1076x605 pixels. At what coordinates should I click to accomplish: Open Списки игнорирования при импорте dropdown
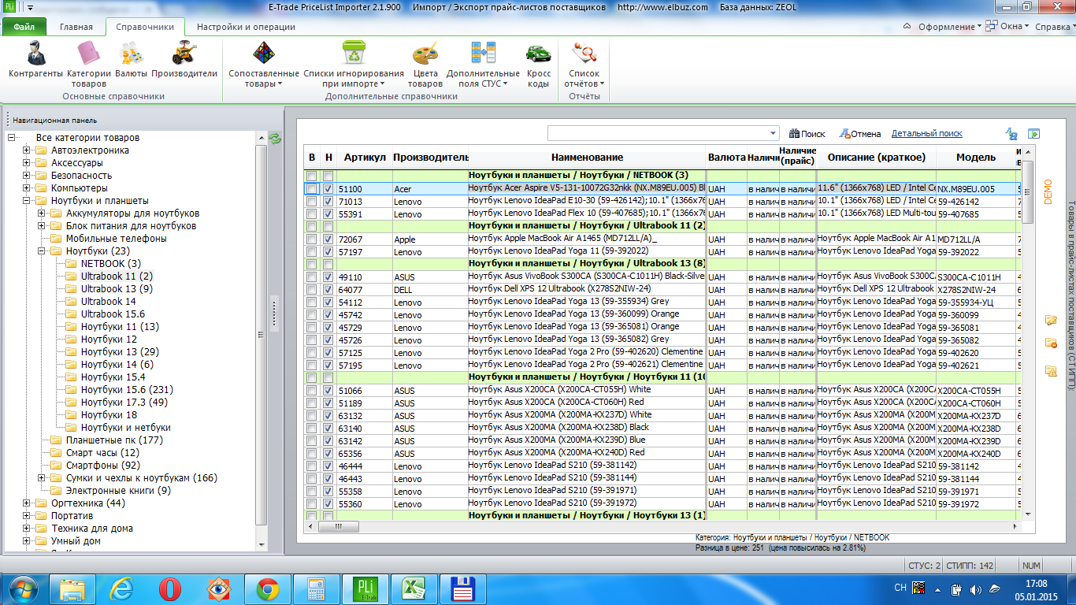pyautogui.click(x=353, y=63)
